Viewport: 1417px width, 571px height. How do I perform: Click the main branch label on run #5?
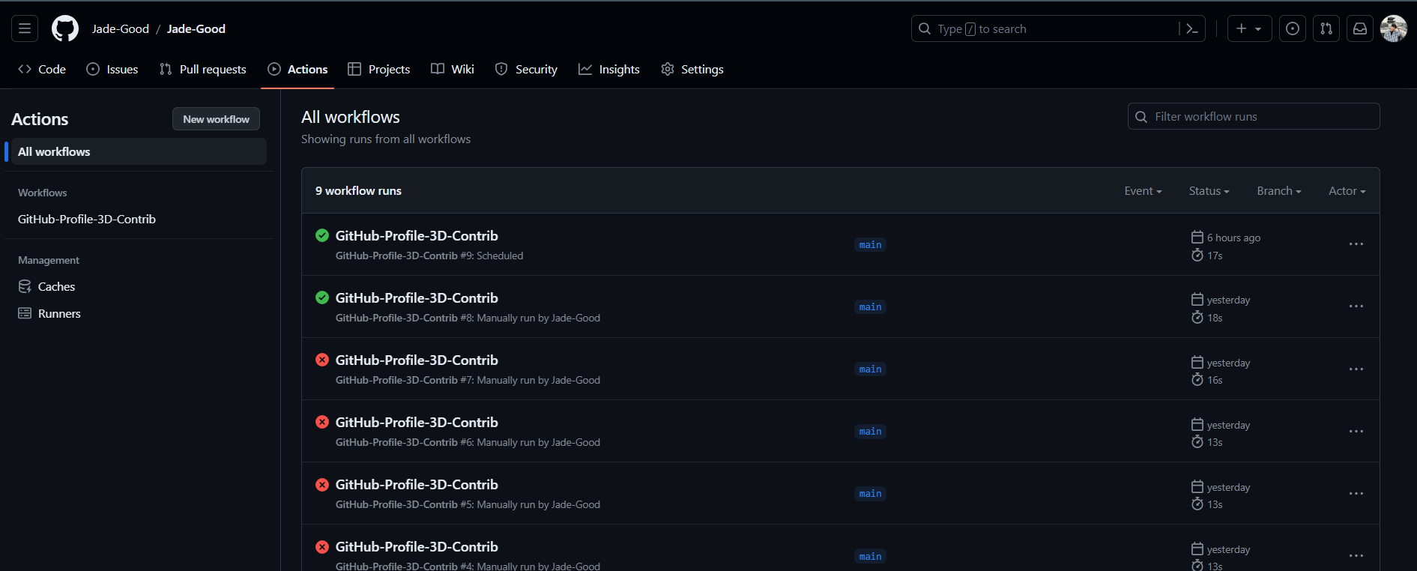pyautogui.click(x=870, y=494)
